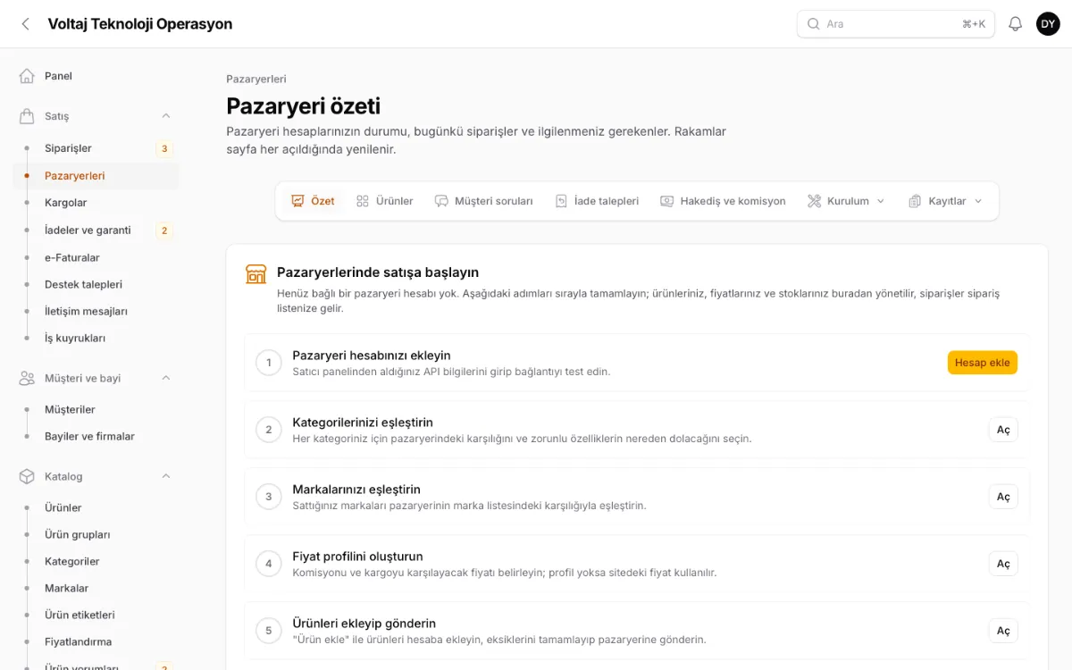Click the Kurulum tools icon

click(x=814, y=201)
